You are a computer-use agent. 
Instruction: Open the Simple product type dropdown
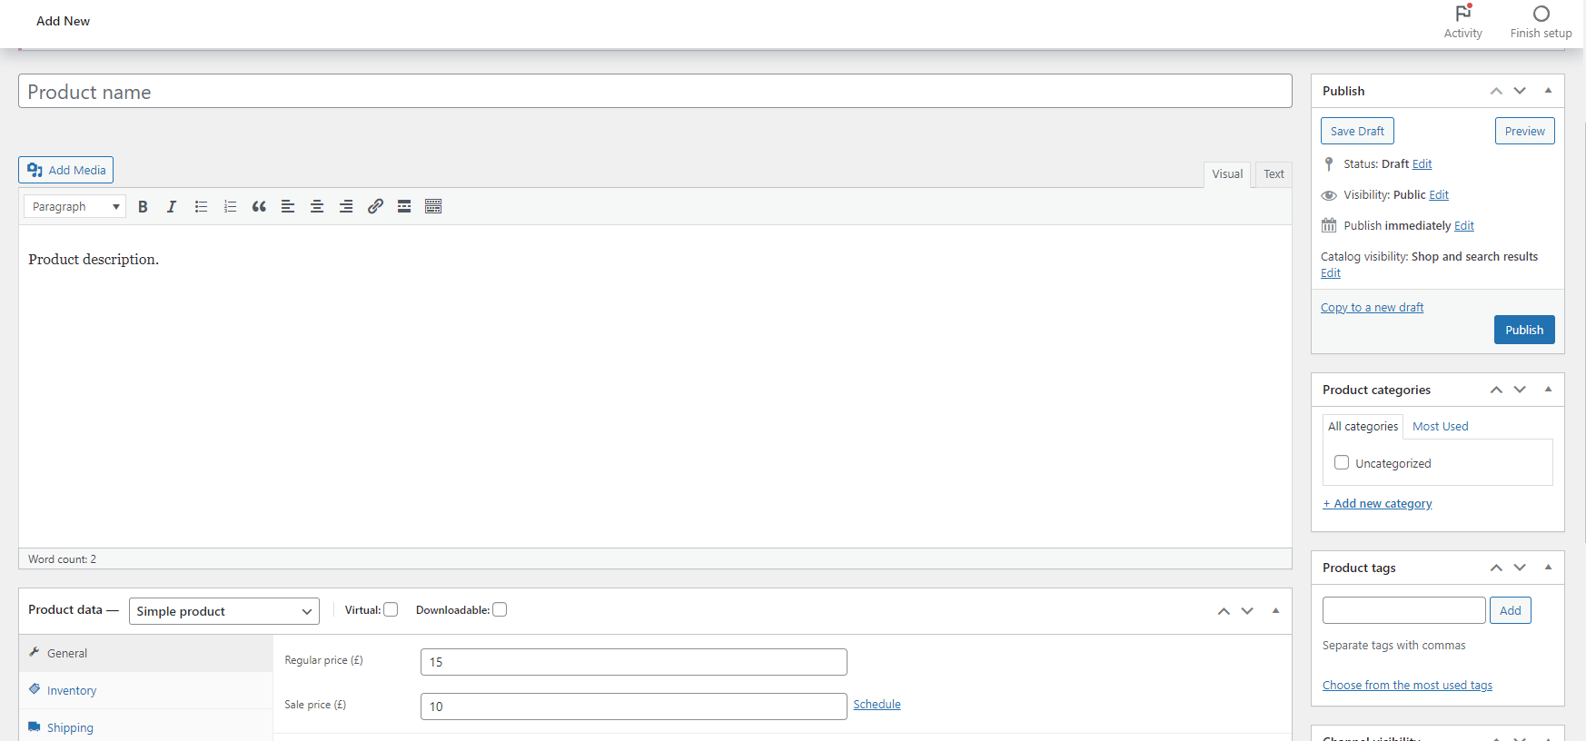click(224, 611)
